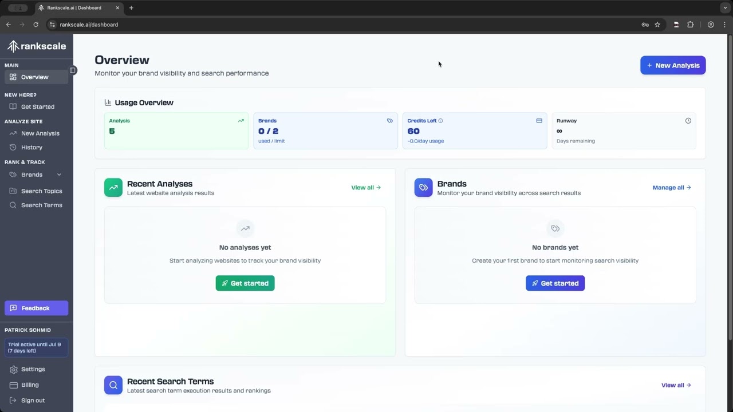The image size is (733, 412).
Task: Open the Chrome extensions puzzle icon
Action: pyautogui.click(x=691, y=25)
